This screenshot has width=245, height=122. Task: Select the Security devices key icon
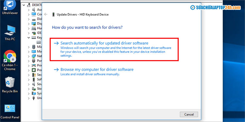pyautogui.click(x=34, y=75)
